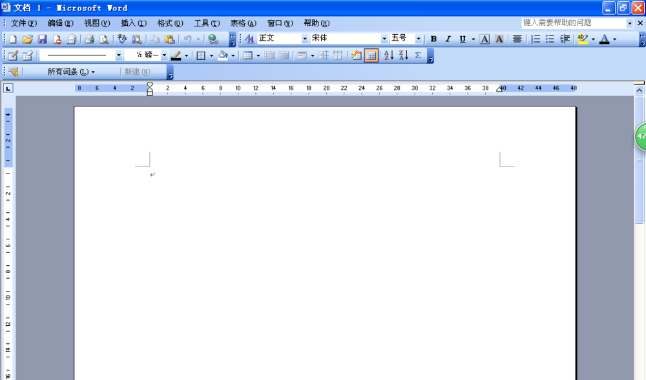This screenshot has height=380, width=646.
Task: Click the Insert Table icon
Action: tap(247, 55)
